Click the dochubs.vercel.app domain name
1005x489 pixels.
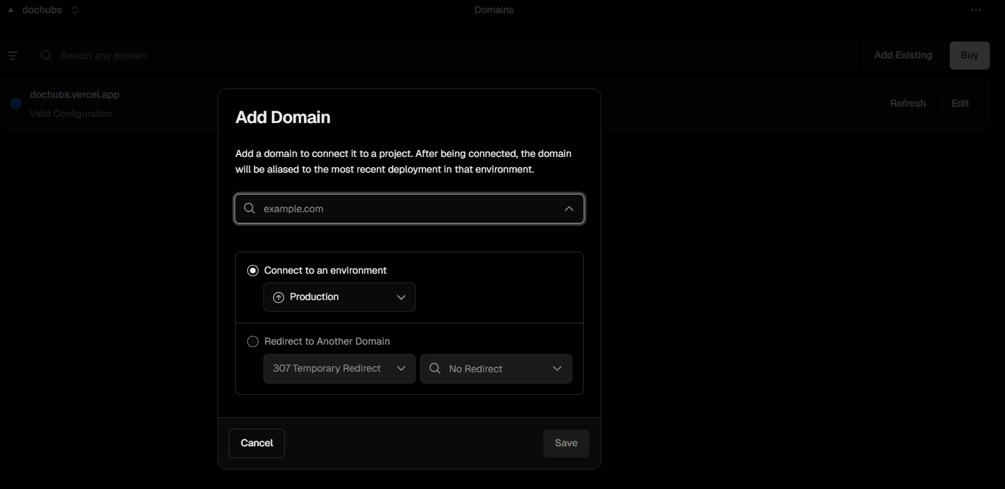[x=75, y=95]
